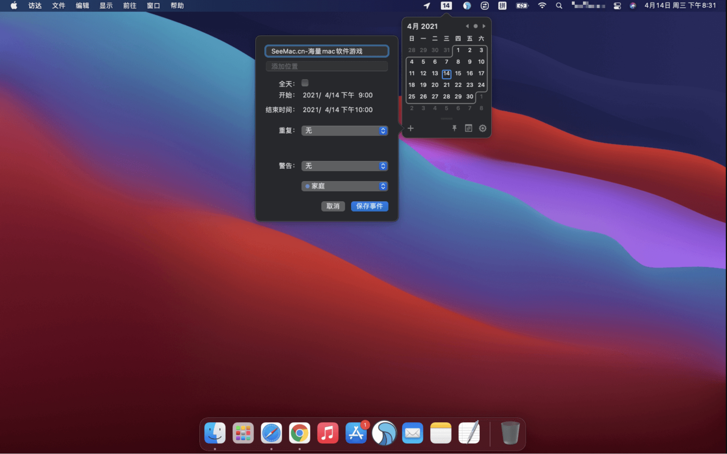Expand the 警告 alert dropdown
Screen dimensions: 727x454
[344, 166]
